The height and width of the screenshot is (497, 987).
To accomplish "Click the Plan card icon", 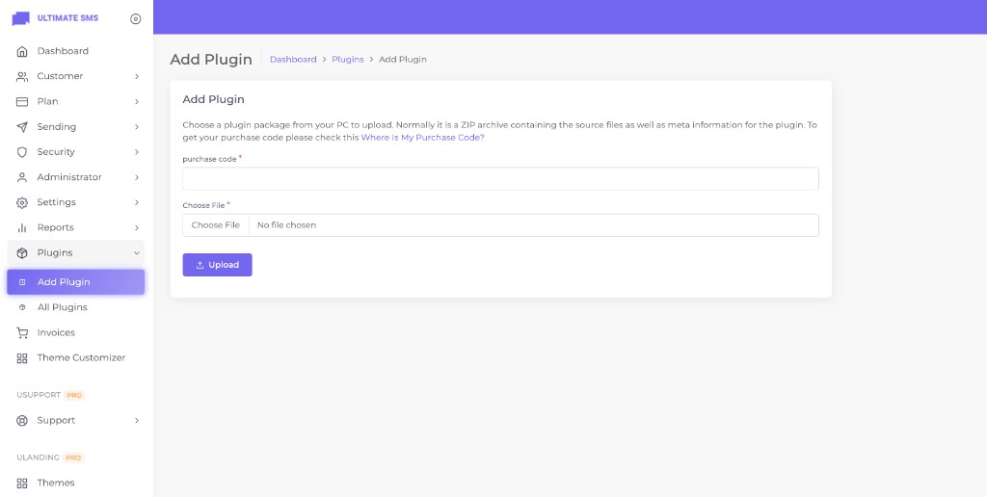I will (x=22, y=101).
